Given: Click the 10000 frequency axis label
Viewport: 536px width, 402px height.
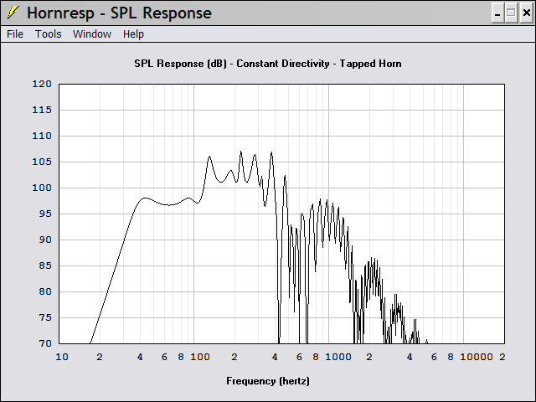Looking at the screenshot, I should coord(477,357).
